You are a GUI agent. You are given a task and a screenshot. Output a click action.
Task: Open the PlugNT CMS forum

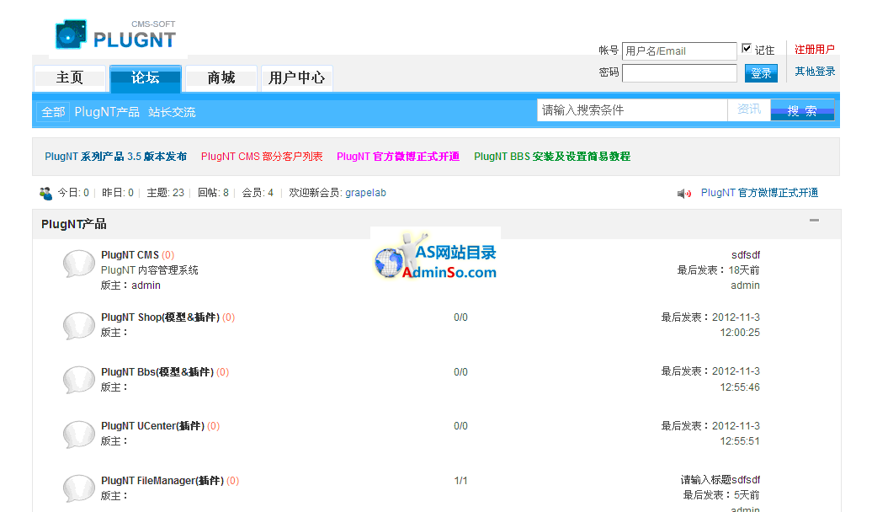(130, 255)
